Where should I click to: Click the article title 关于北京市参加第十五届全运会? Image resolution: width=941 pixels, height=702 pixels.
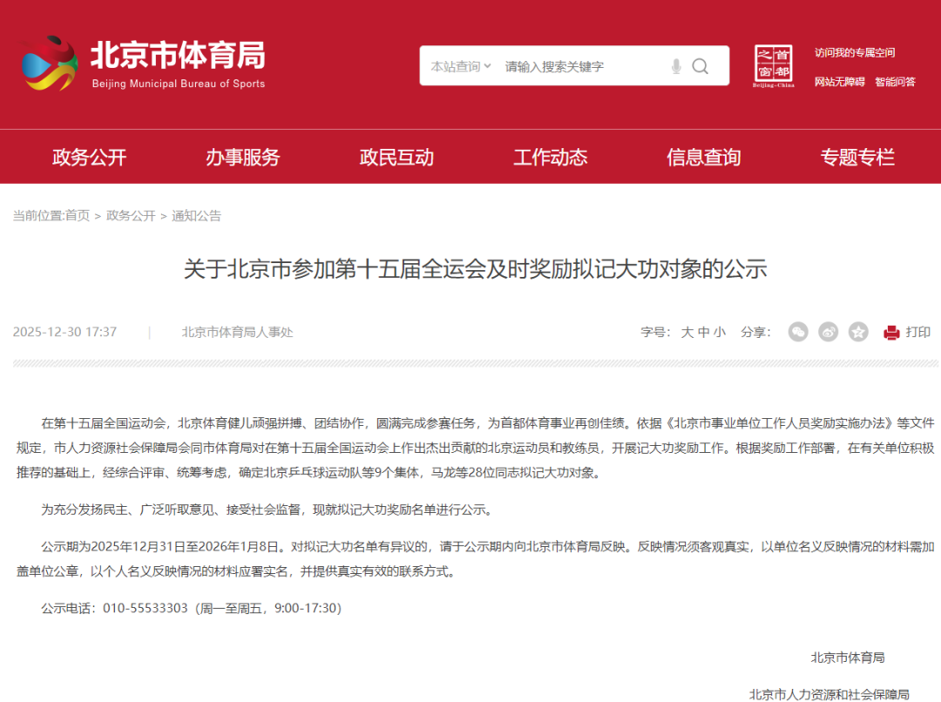click(x=476, y=269)
